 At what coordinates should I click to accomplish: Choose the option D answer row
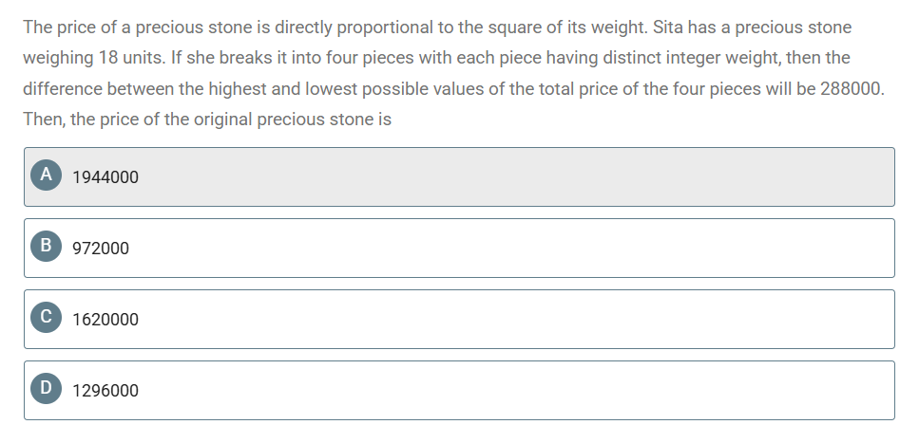(459, 390)
